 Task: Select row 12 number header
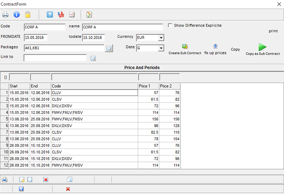[x=4, y=165]
